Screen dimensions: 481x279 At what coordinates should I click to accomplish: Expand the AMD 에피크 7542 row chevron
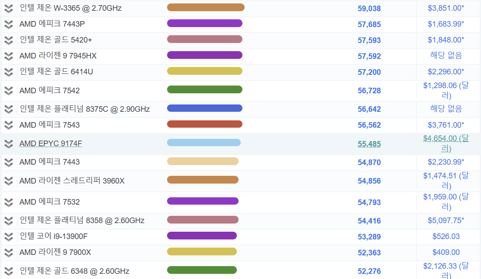click(x=9, y=91)
